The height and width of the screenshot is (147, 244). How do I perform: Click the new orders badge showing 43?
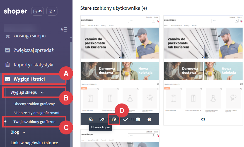(x=38, y=11)
